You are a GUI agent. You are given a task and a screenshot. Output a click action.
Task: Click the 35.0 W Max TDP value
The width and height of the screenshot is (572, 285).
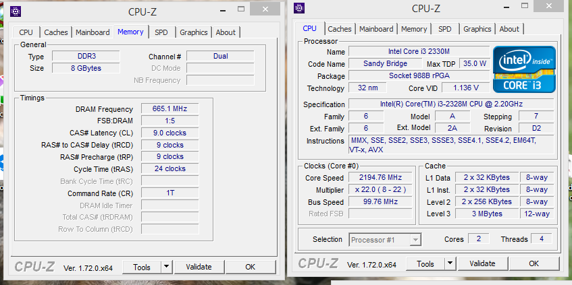(475, 63)
